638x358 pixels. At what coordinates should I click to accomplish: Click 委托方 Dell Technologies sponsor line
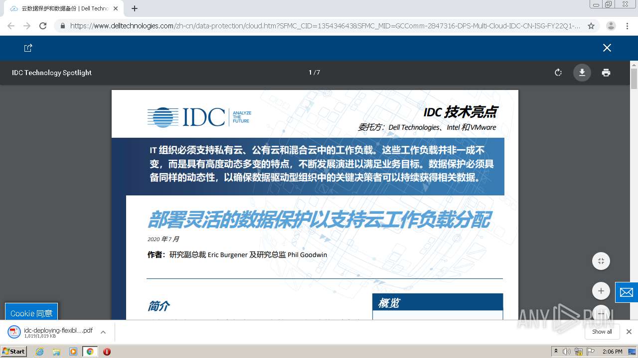427,127
